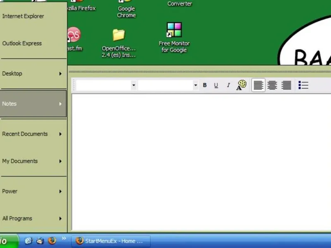Screen dimensions: 331x248
Task: Expand the All Programs submenu arrow
Action: pyautogui.click(x=60, y=219)
